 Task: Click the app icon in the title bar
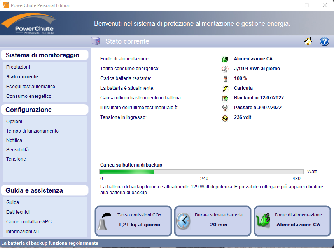click(5, 5)
